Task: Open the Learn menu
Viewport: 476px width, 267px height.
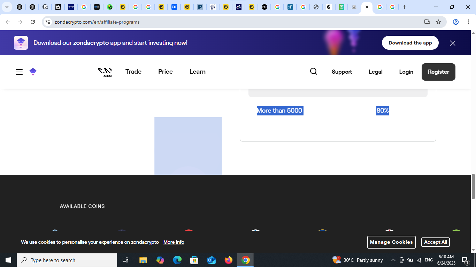Action: (x=198, y=72)
